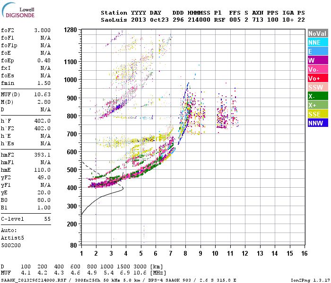331x283 pixels.
Task: Click the foEs N/A value
Action: pos(45,75)
